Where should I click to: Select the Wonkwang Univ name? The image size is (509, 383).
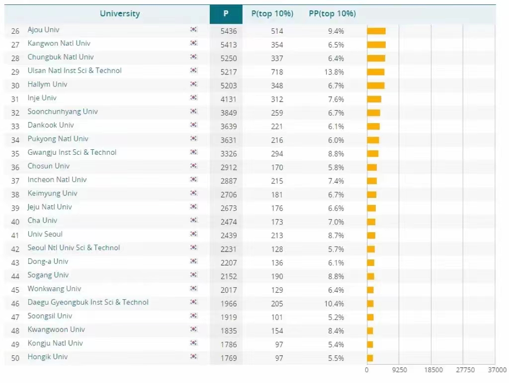click(54, 289)
